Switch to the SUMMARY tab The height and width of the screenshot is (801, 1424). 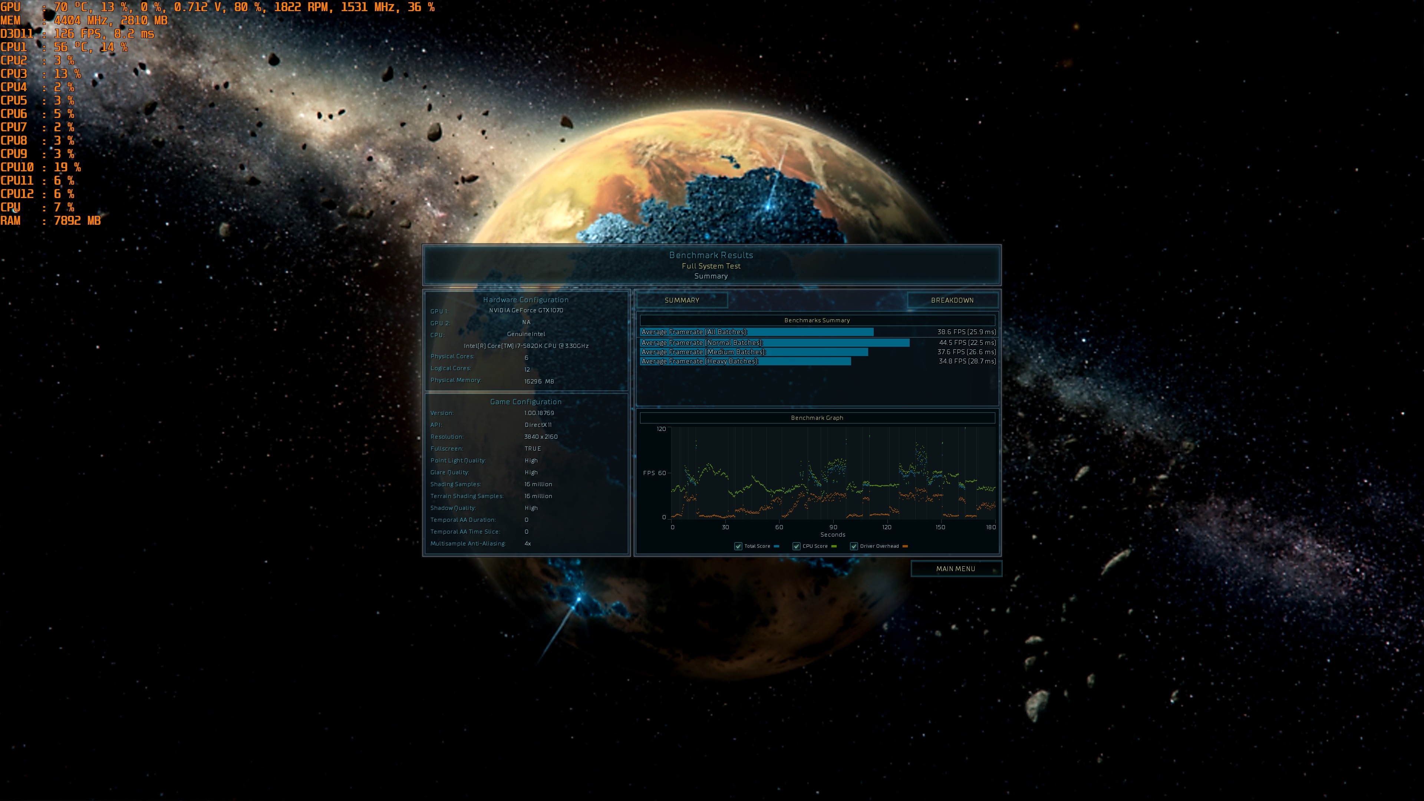(682, 300)
